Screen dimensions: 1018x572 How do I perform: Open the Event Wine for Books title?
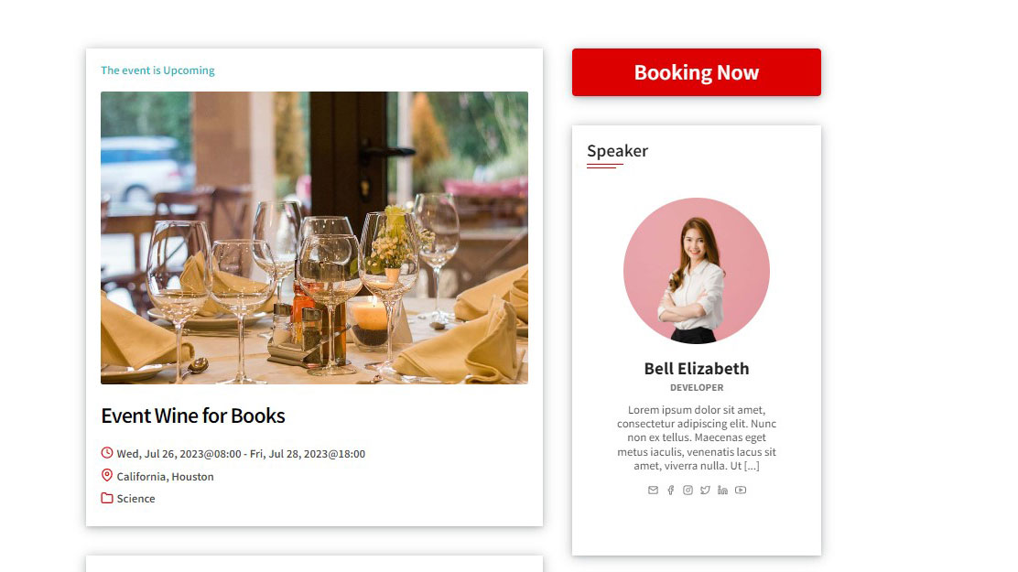193,416
